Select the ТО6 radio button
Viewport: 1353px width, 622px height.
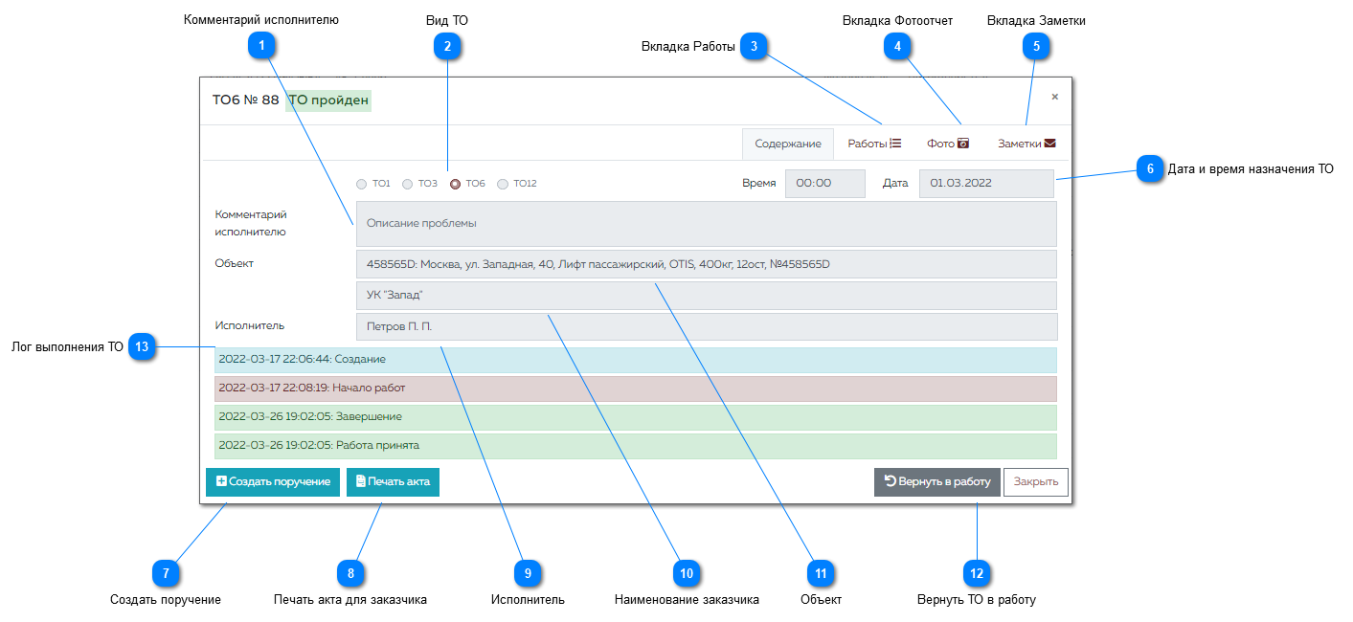[455, 184]
